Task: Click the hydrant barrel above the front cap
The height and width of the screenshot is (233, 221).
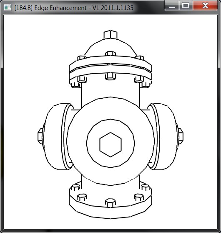Action: point(110,91)
